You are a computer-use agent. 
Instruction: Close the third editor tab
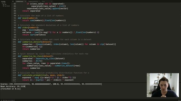pos(51,1)
